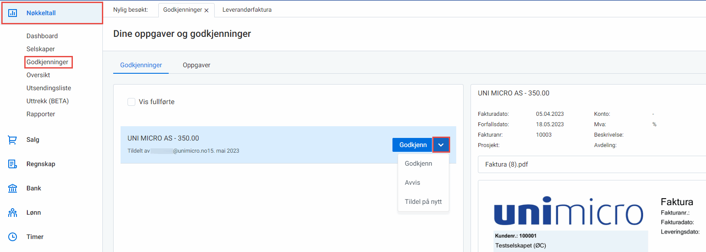Open Godkjenninger in the sidebar
This screenshot has height=252, width=706.
[x=47, y=62]
